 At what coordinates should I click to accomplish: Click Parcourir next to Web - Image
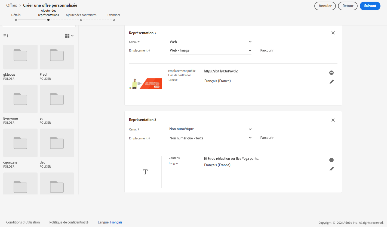pos(267,50)
